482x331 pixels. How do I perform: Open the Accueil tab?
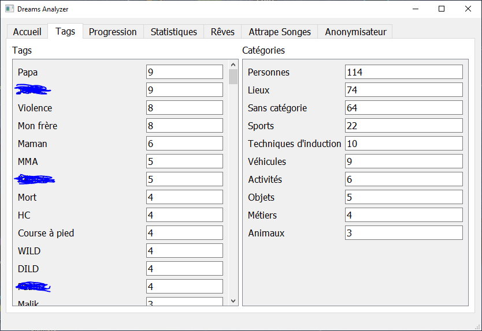[27, 32]
